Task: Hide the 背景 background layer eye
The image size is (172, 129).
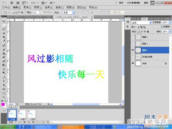Action: click(133, 63)
